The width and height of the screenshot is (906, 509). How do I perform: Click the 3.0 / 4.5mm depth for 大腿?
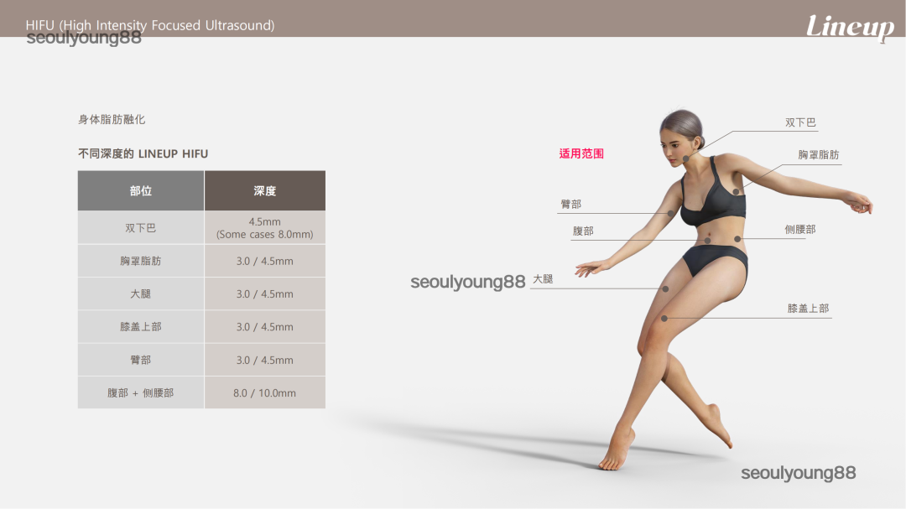(265, 294)
